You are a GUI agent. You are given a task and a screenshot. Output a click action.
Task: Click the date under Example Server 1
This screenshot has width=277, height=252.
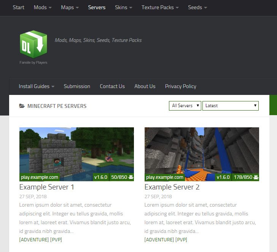coord(33,197)
